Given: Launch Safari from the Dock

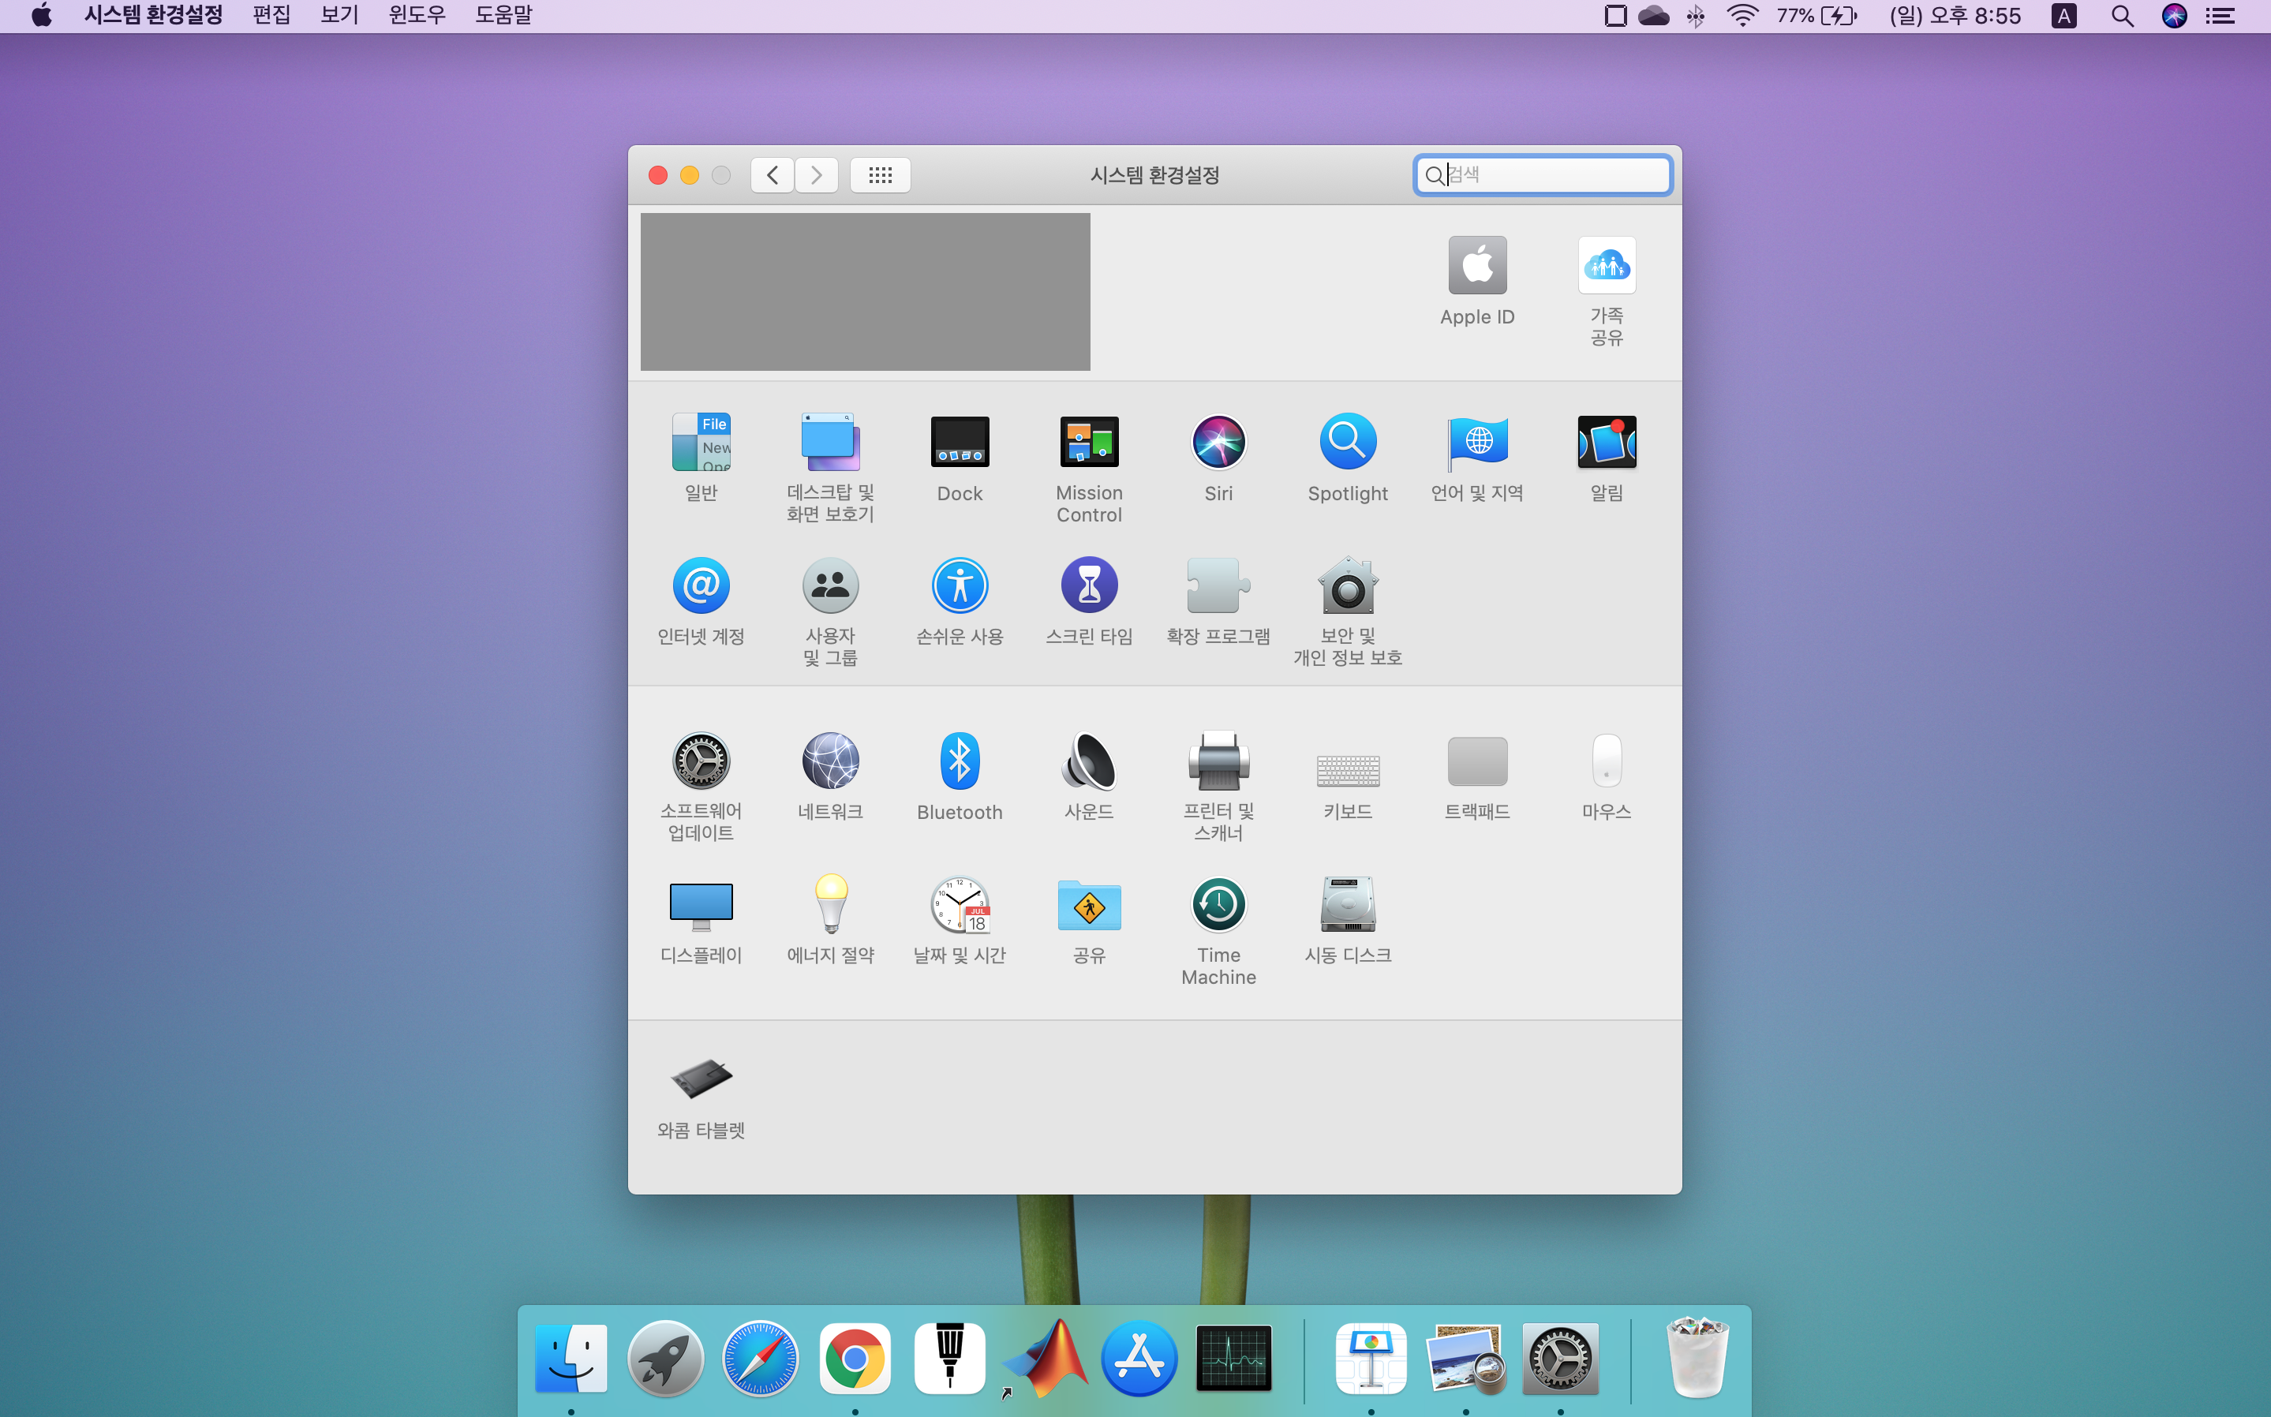Looking at the screenshot, I should [x=760, y=1358].
